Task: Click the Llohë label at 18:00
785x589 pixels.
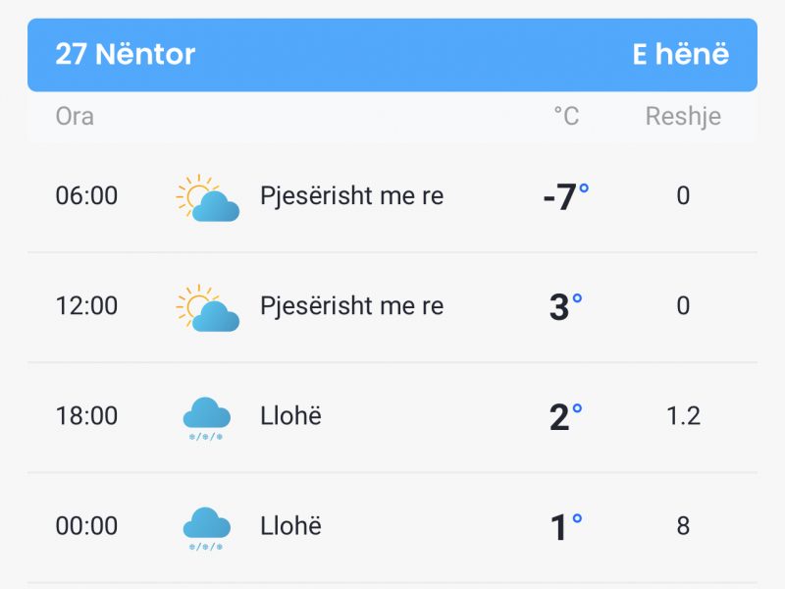Action: [x=290, y=415]
